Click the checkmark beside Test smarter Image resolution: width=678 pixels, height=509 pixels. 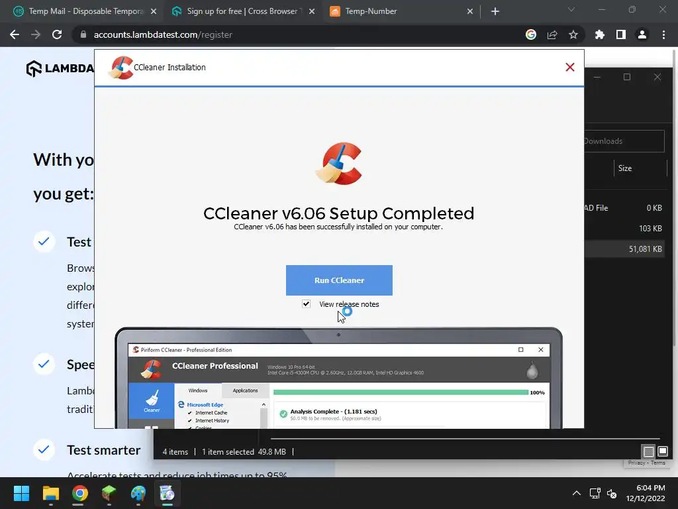click(x=44, y=450)
